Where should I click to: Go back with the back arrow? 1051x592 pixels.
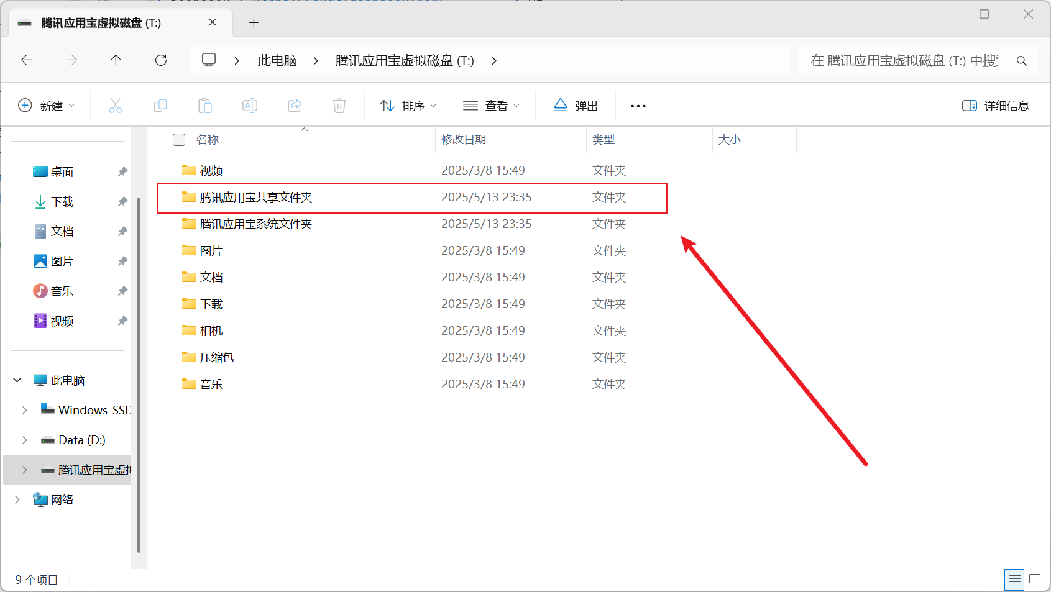click(27, 60)
